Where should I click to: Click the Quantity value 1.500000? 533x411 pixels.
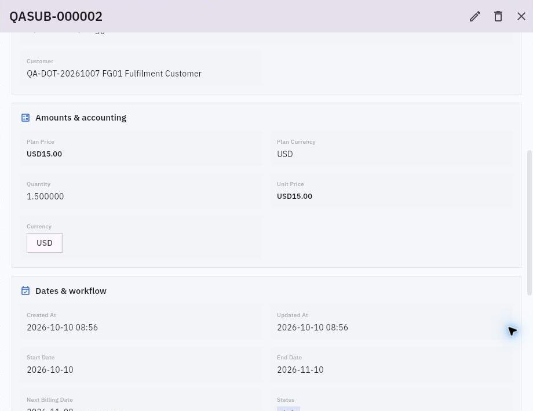45,197
